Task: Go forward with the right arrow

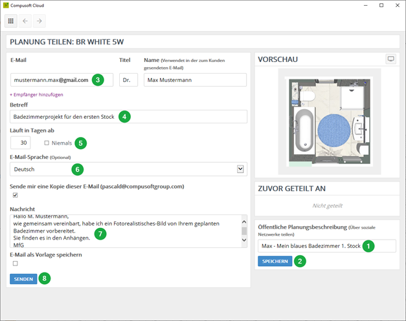Action: click(x=39, y=21)
